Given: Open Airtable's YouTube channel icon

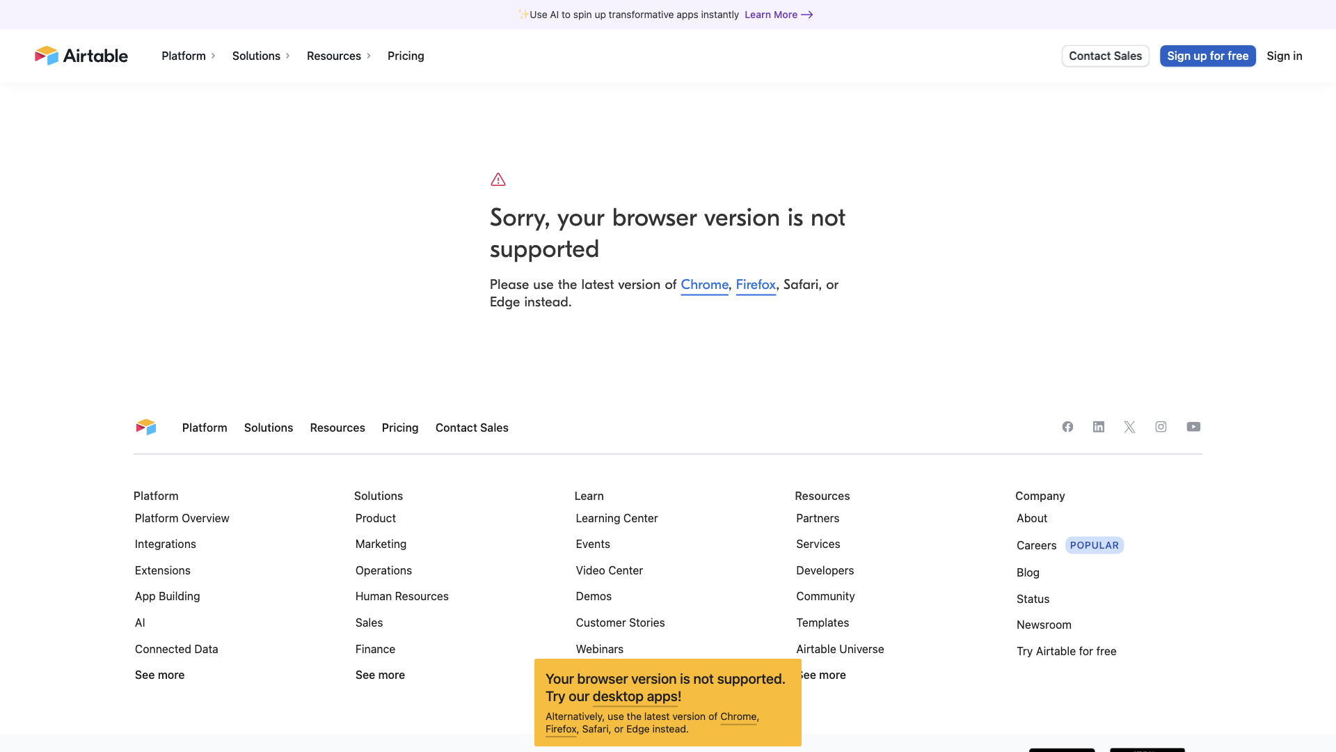Looking at the screenshot, I should point(1193,427).
